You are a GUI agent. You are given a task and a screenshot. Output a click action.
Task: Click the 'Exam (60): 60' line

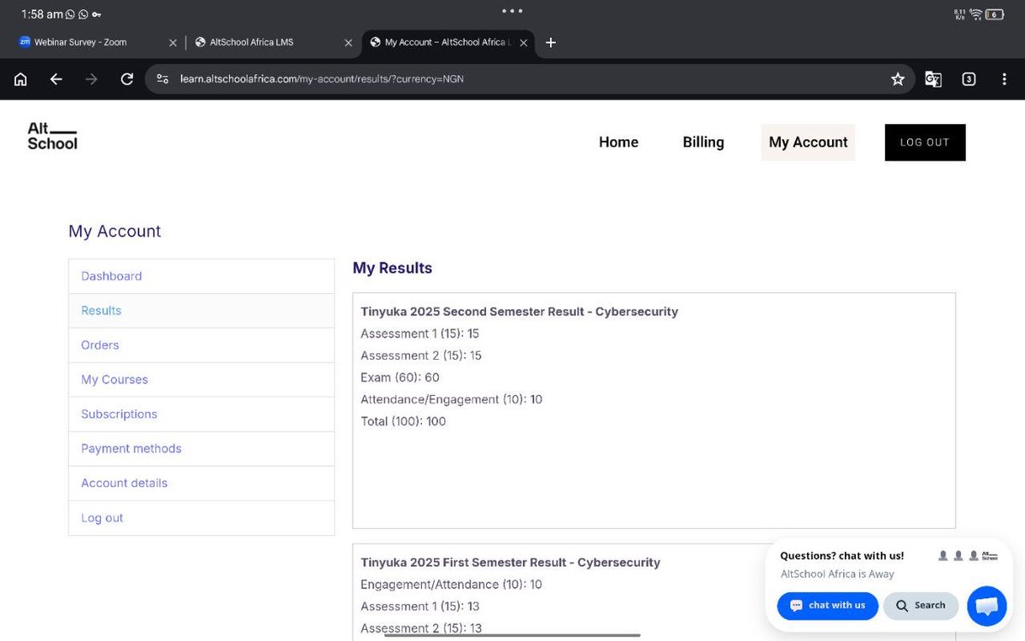[x=400, y=378]
